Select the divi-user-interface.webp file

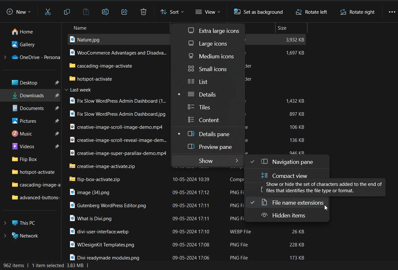103,231
